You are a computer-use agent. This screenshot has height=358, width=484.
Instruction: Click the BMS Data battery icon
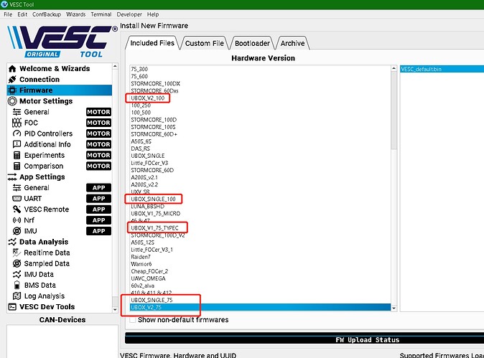[17, 285]
